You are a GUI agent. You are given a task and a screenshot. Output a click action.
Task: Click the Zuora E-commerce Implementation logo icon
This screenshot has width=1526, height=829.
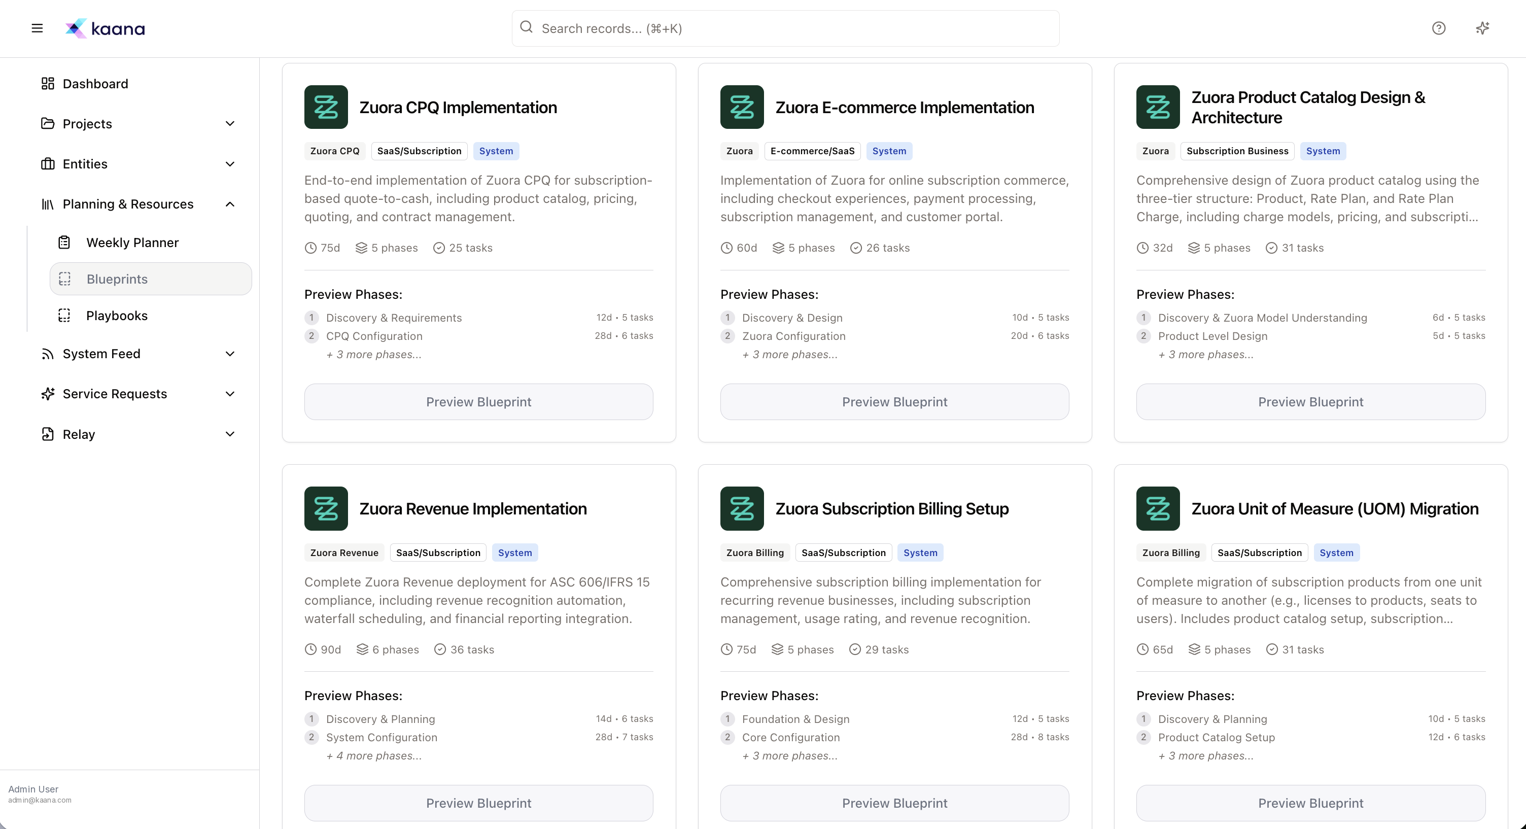742,107
